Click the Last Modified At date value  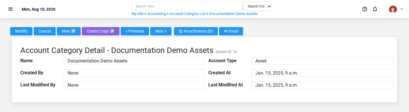[x=322, y=85]
